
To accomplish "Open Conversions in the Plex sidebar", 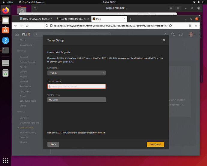I will (26, 45).
